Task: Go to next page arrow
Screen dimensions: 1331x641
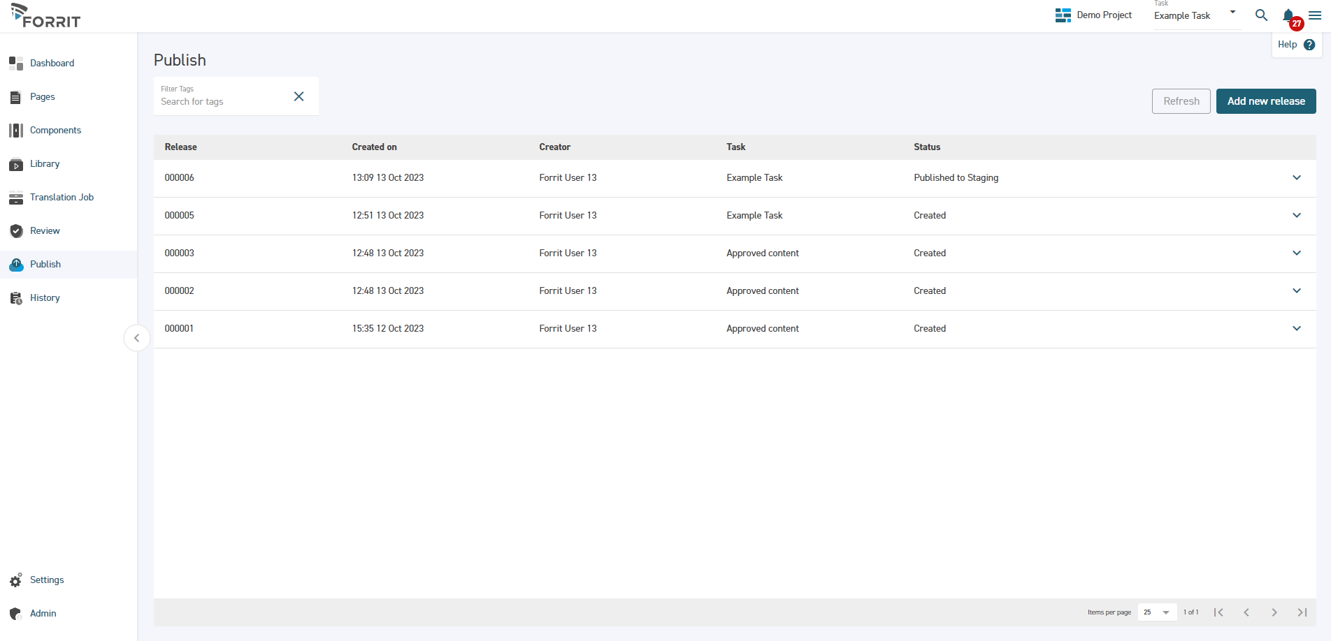Action: pos(1274,612)
